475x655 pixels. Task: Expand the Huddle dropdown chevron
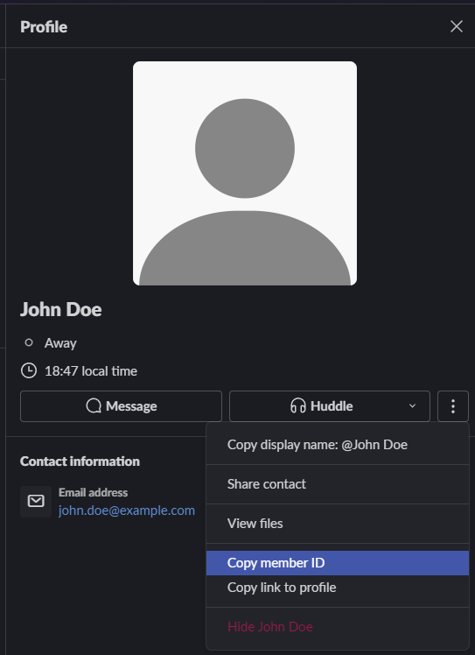pos(412,406)
